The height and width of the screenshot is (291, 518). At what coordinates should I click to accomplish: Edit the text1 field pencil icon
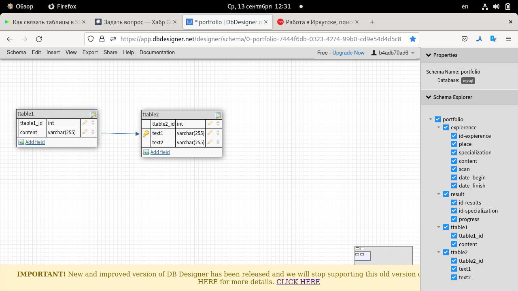210,133
